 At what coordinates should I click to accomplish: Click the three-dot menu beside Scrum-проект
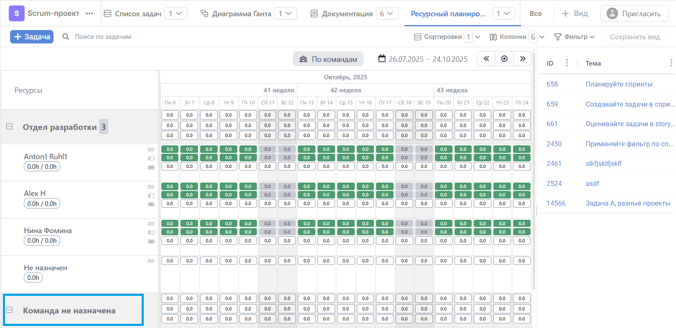point(89,13)
